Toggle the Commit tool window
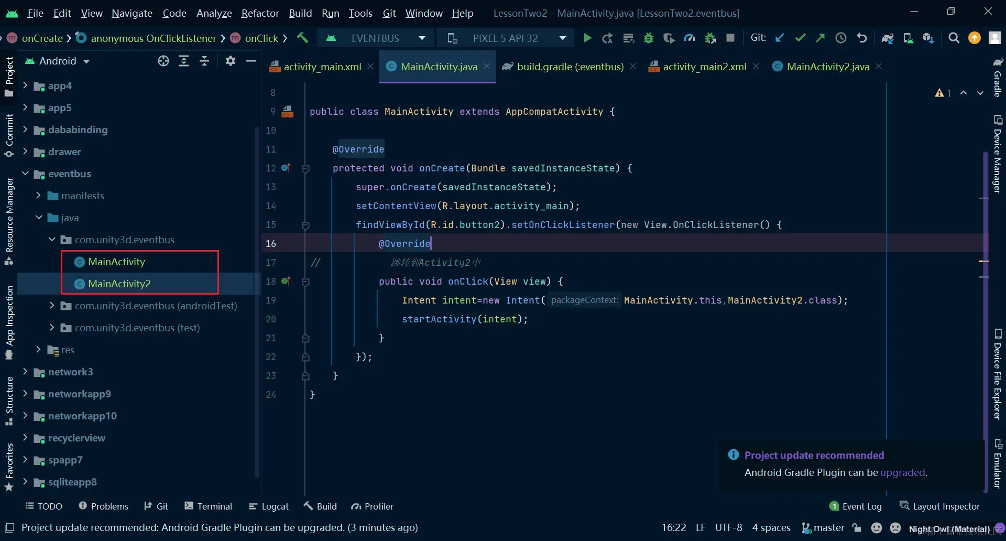Viewport: 1006px width, 541px height. coord(9,135)
